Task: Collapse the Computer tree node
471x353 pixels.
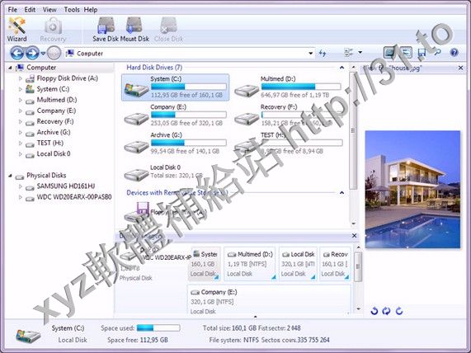Action: 10,68
